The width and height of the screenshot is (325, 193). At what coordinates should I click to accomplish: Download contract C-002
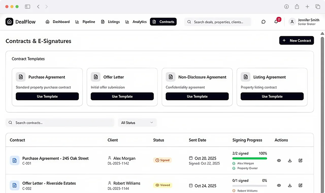(x=290, y=185)
